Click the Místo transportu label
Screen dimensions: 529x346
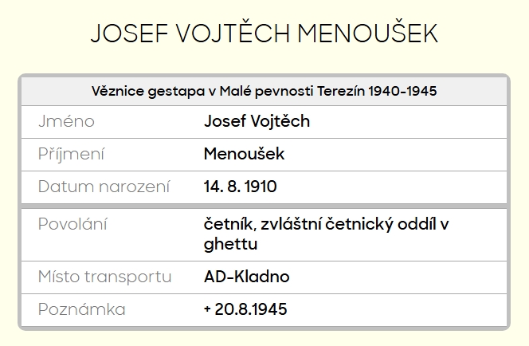104,277
